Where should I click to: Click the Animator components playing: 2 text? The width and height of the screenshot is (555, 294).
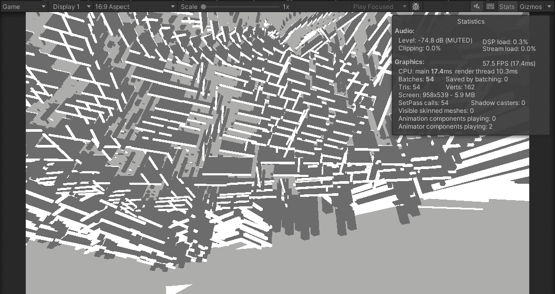click(445, 127)
